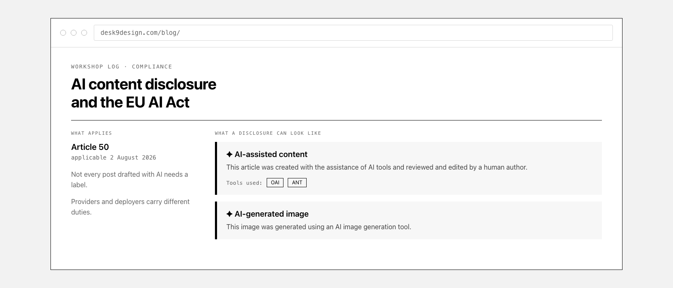Click the sentence 'Providers and deployers carry different duties.'

pyautogui.click(x=130, y=207)
